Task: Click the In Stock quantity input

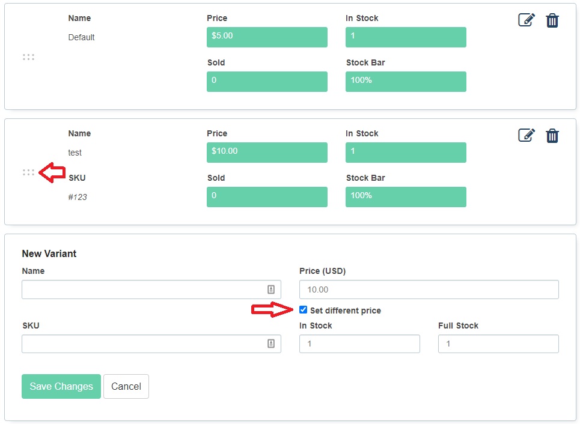Action: tap(359, 344)
